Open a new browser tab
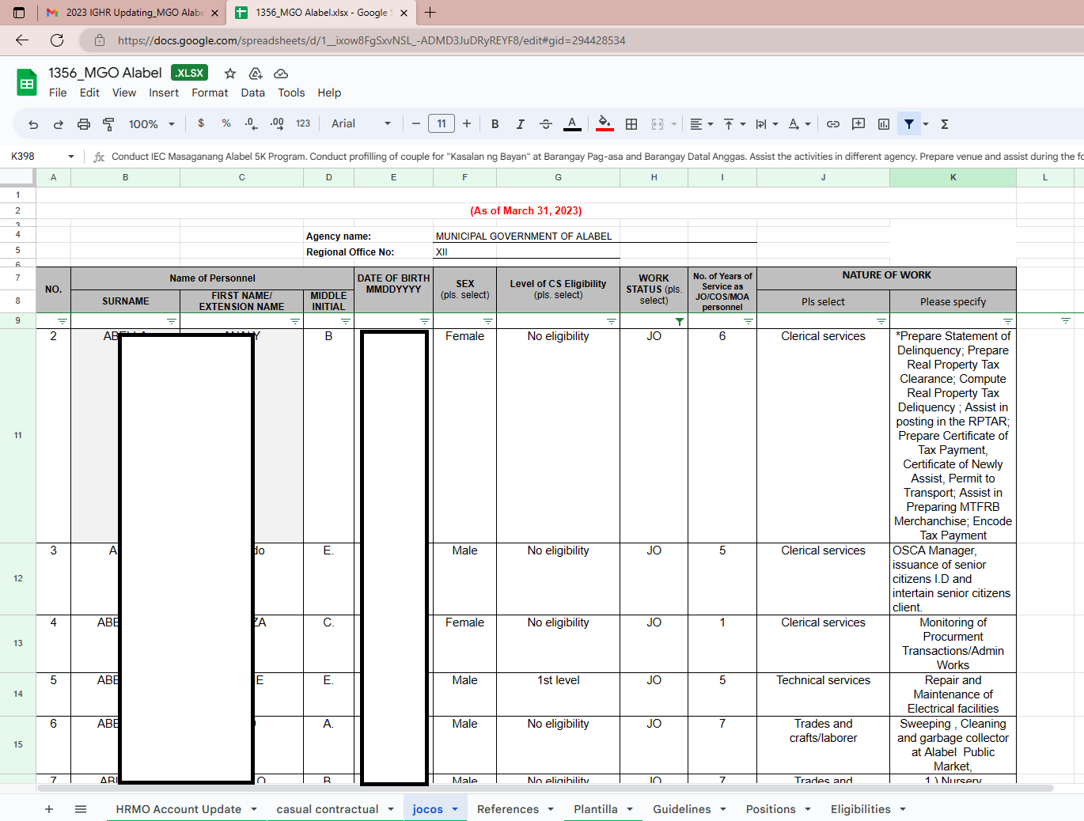The height and width of the screenshot is (821, 1084). [430, 13]
